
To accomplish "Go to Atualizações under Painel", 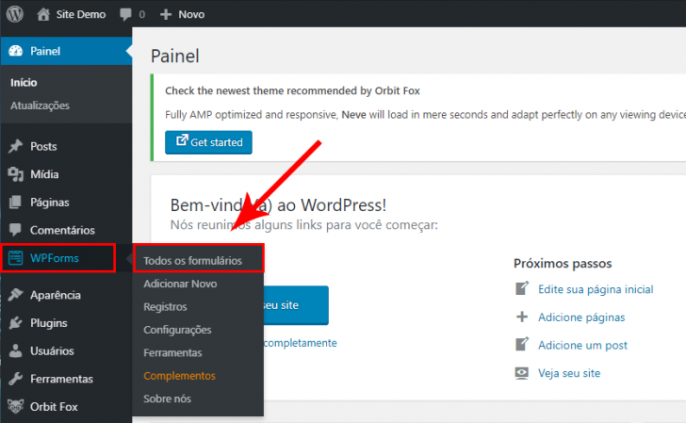I will tap(40, 106).
